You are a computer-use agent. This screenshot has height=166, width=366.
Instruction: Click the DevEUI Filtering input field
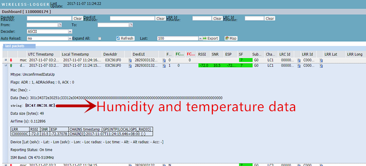pyautogui.click(x=132, y=18)
